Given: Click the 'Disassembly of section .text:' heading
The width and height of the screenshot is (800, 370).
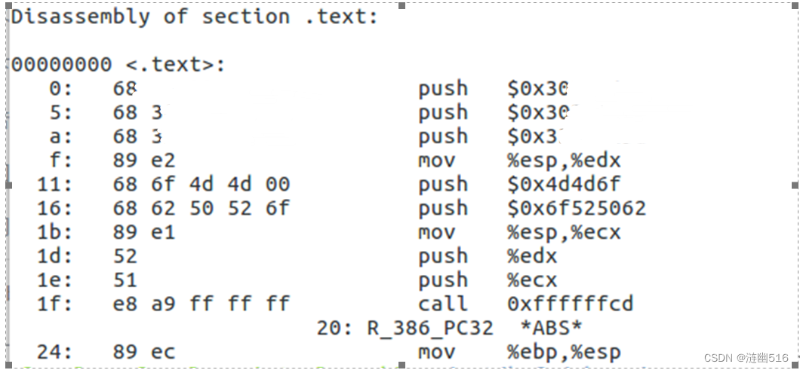Looking at the screenshot, I should (x=195, y=17).
